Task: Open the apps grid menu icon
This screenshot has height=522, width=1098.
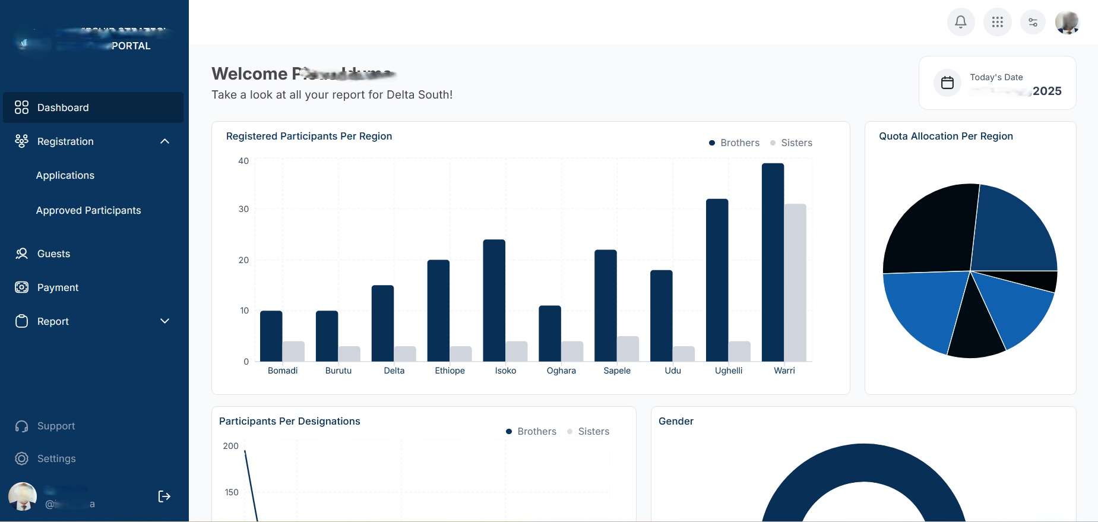Action: pos(997,22)
